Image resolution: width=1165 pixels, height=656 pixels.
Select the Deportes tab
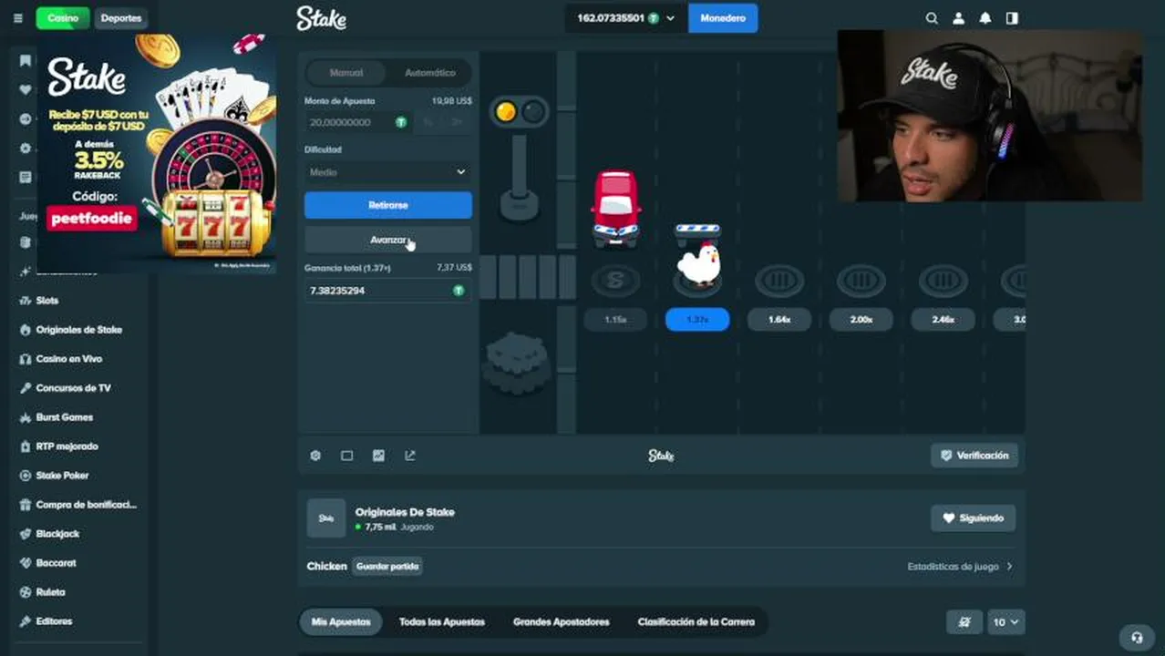pyautogui.click(x=121, y=18)
